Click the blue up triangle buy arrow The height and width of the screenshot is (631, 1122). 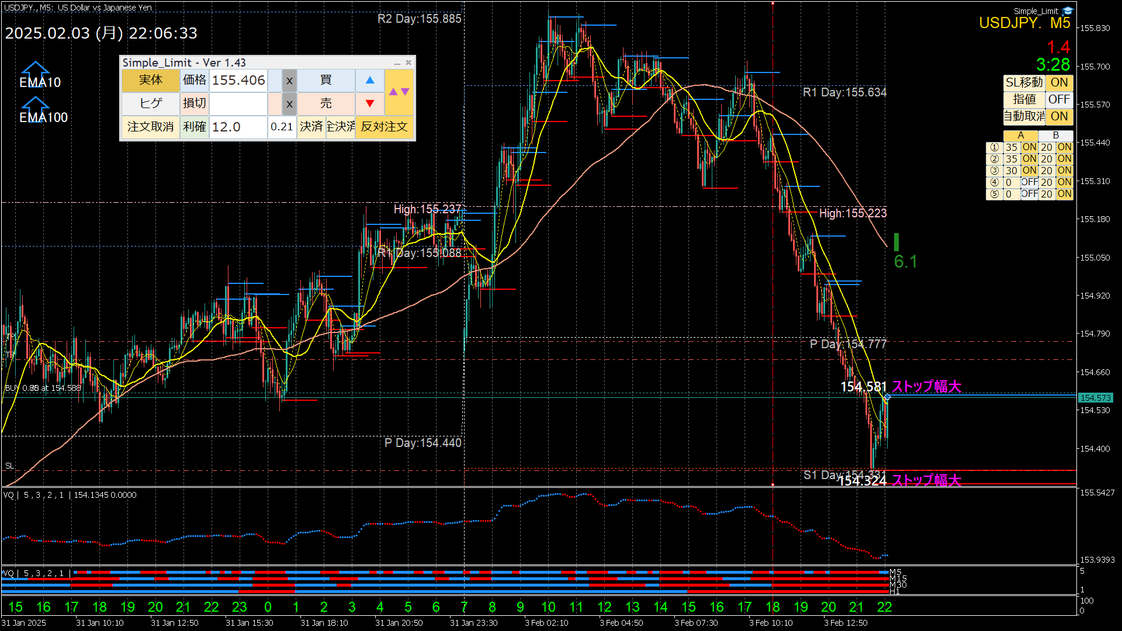click(369, 81)
